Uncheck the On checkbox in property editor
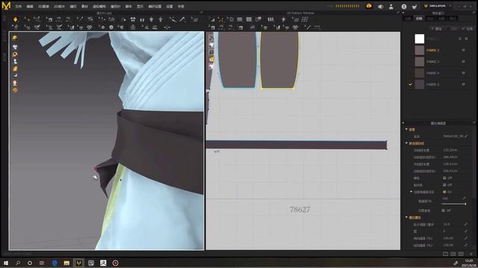 444,192
